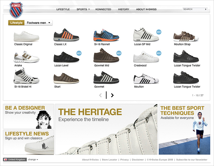Select the United Kingdom country label
This screenshot has width=214, height=166.
[x=17, y=159]
